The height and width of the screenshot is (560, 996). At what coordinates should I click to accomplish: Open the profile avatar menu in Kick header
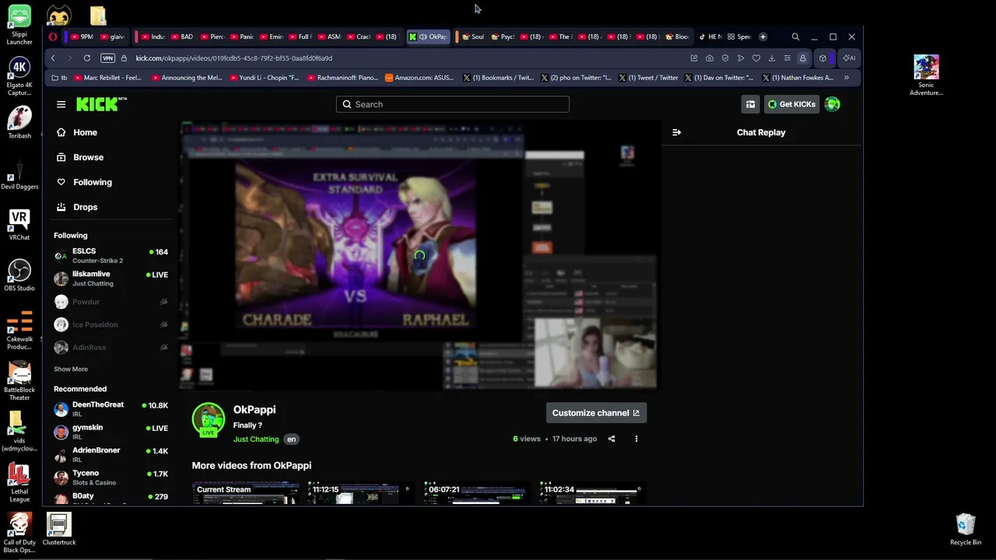833,104
